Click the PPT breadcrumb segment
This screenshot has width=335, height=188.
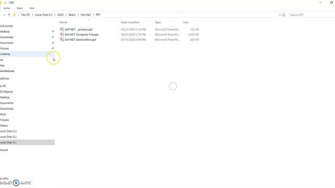coord(98,15)
